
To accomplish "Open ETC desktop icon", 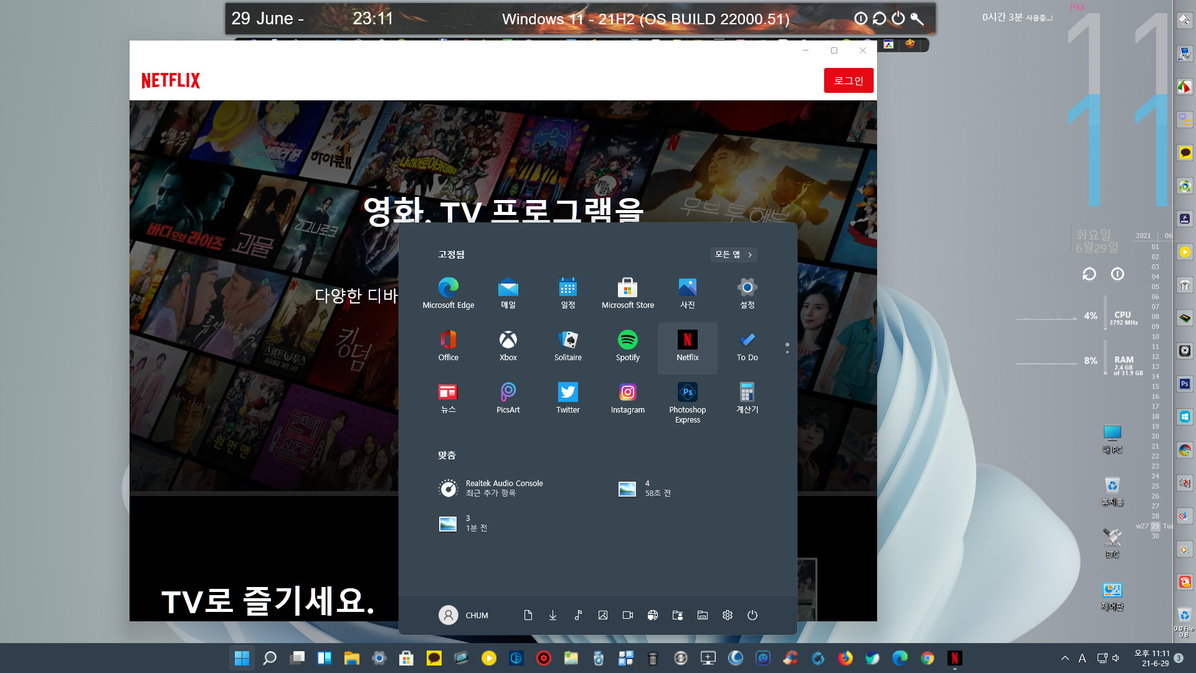I will tap(1112, 543).
